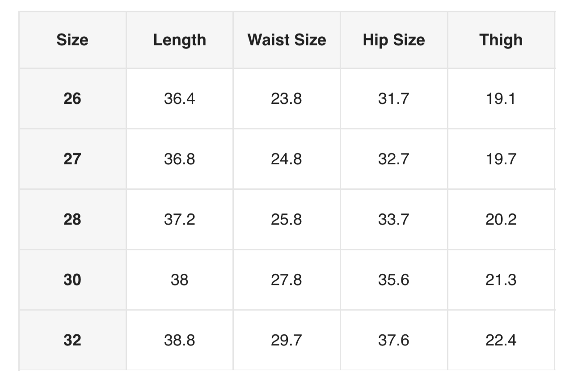574x383 pixels.
Task: Click the size 28 row label
Action: tap(72, 219)
